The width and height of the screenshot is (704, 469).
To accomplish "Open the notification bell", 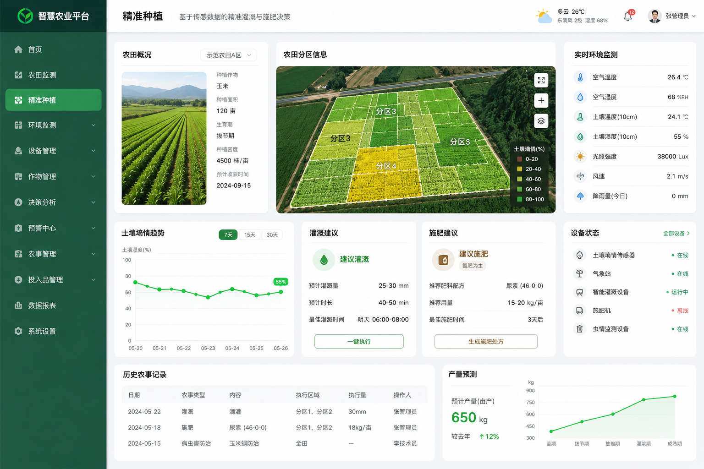I will 628,16.
